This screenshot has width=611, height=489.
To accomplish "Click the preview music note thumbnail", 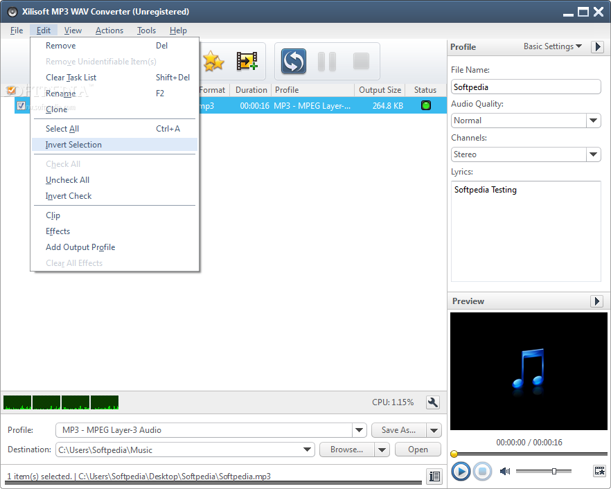I will 529,371.
